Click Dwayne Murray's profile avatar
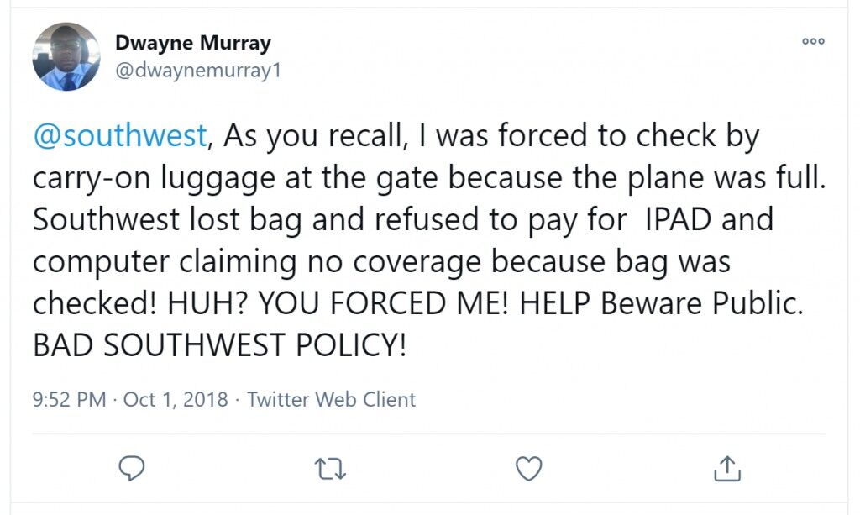This screenshot has width=860, height=515. pyautogui.click(x=66, y=56)
